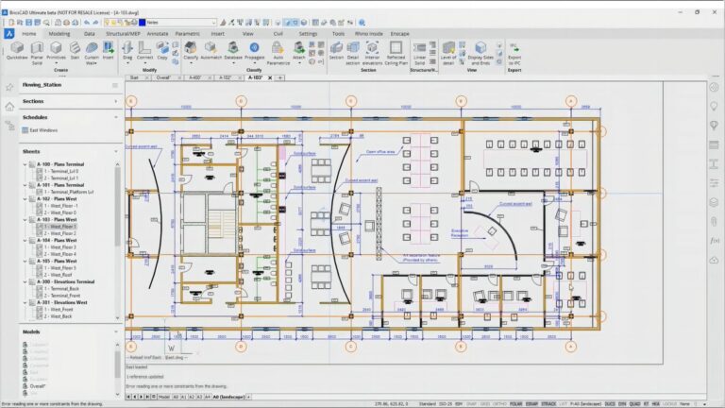
Task: Close the A-103 drawing tab
Action: coord(270,77)
